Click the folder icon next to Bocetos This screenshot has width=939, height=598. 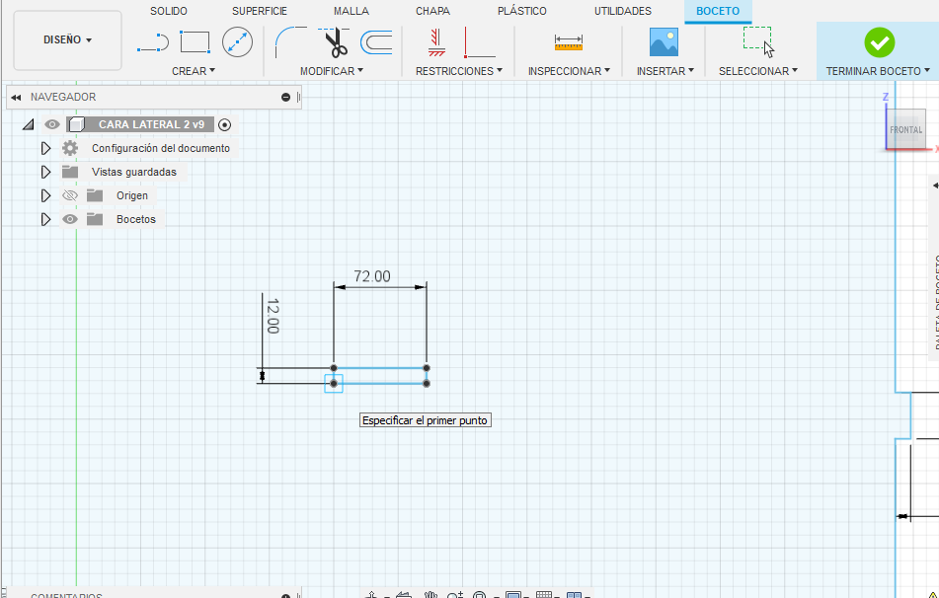95,219
